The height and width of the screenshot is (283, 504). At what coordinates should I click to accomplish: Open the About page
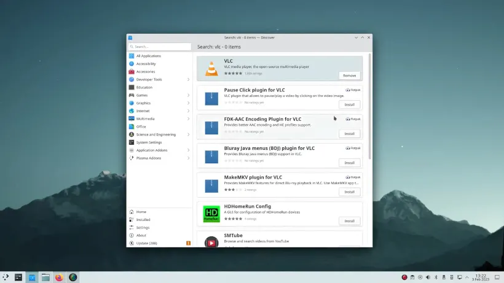[x=159, y=236]
